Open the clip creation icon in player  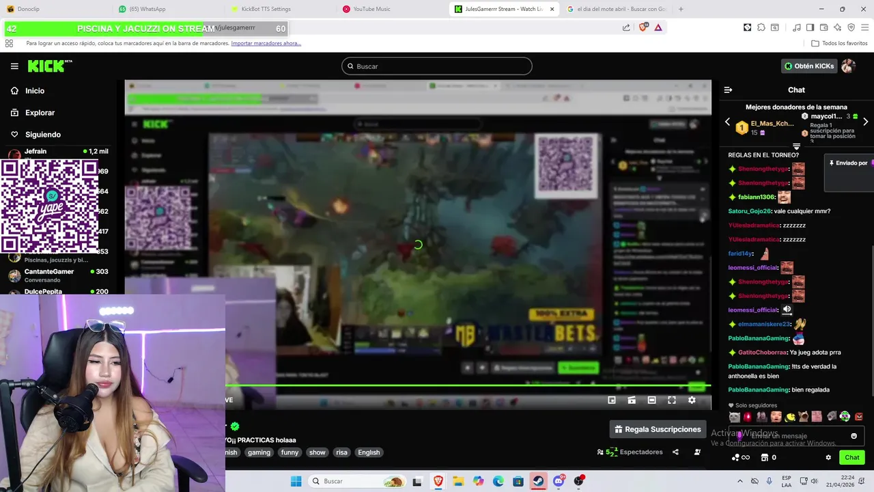(632, 400)
